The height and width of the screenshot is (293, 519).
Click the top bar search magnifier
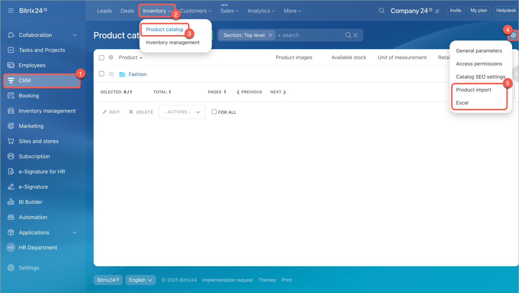point(382,11)
